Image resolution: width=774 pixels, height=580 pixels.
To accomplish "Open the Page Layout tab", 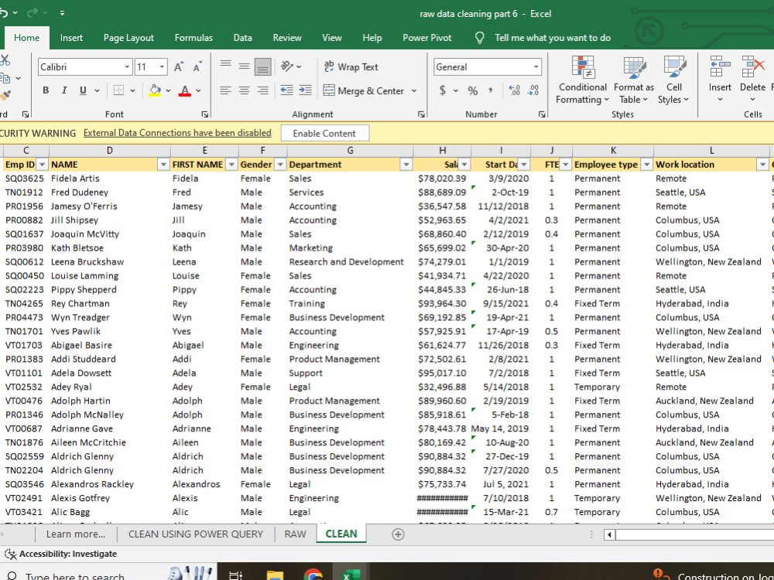I will (128, 38).
